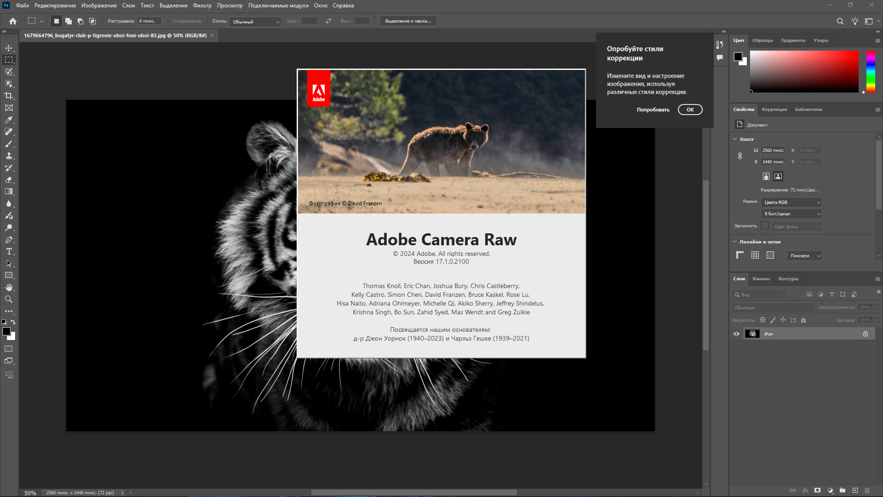The image size is (883, 497).
Task: Select the Move tool
Action: tap(9, 48)
